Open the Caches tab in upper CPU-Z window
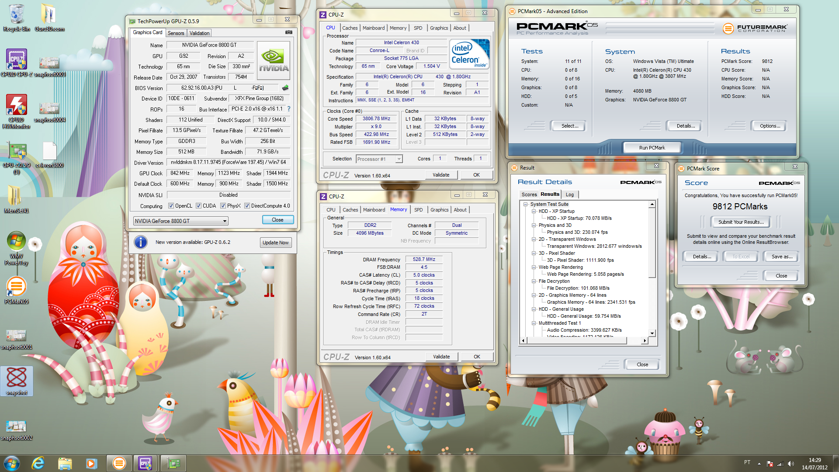Viewport: 839px width, 472px height. pyautogui.click(x=350, y=28)
